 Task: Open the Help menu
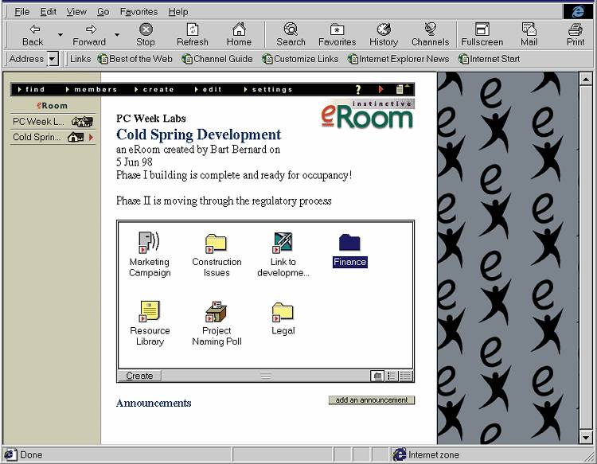coord(178,12)
